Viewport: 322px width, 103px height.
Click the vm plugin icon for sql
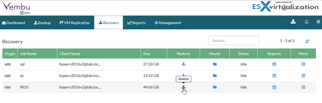8,64
